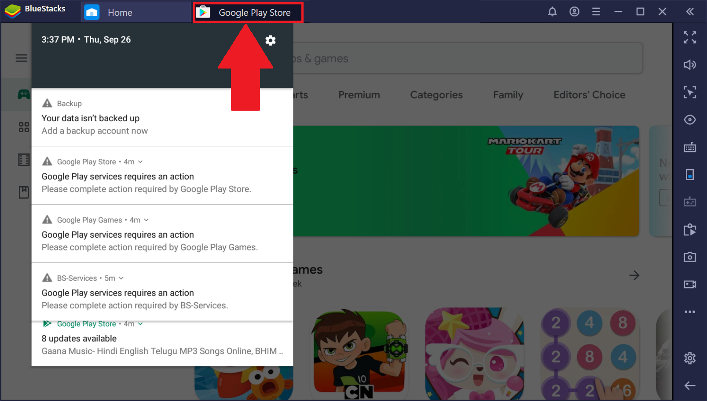Image resolution: width=707 pixels, height=401 pixels.
Task: Open the number-merge puzzle game thumbnail
Action: pos(590,353)
